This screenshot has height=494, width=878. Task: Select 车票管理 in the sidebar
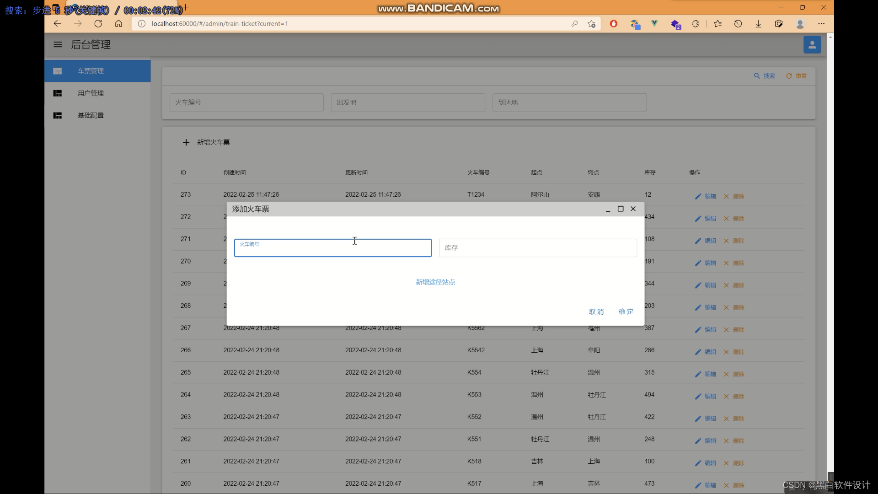click(97, 71)
